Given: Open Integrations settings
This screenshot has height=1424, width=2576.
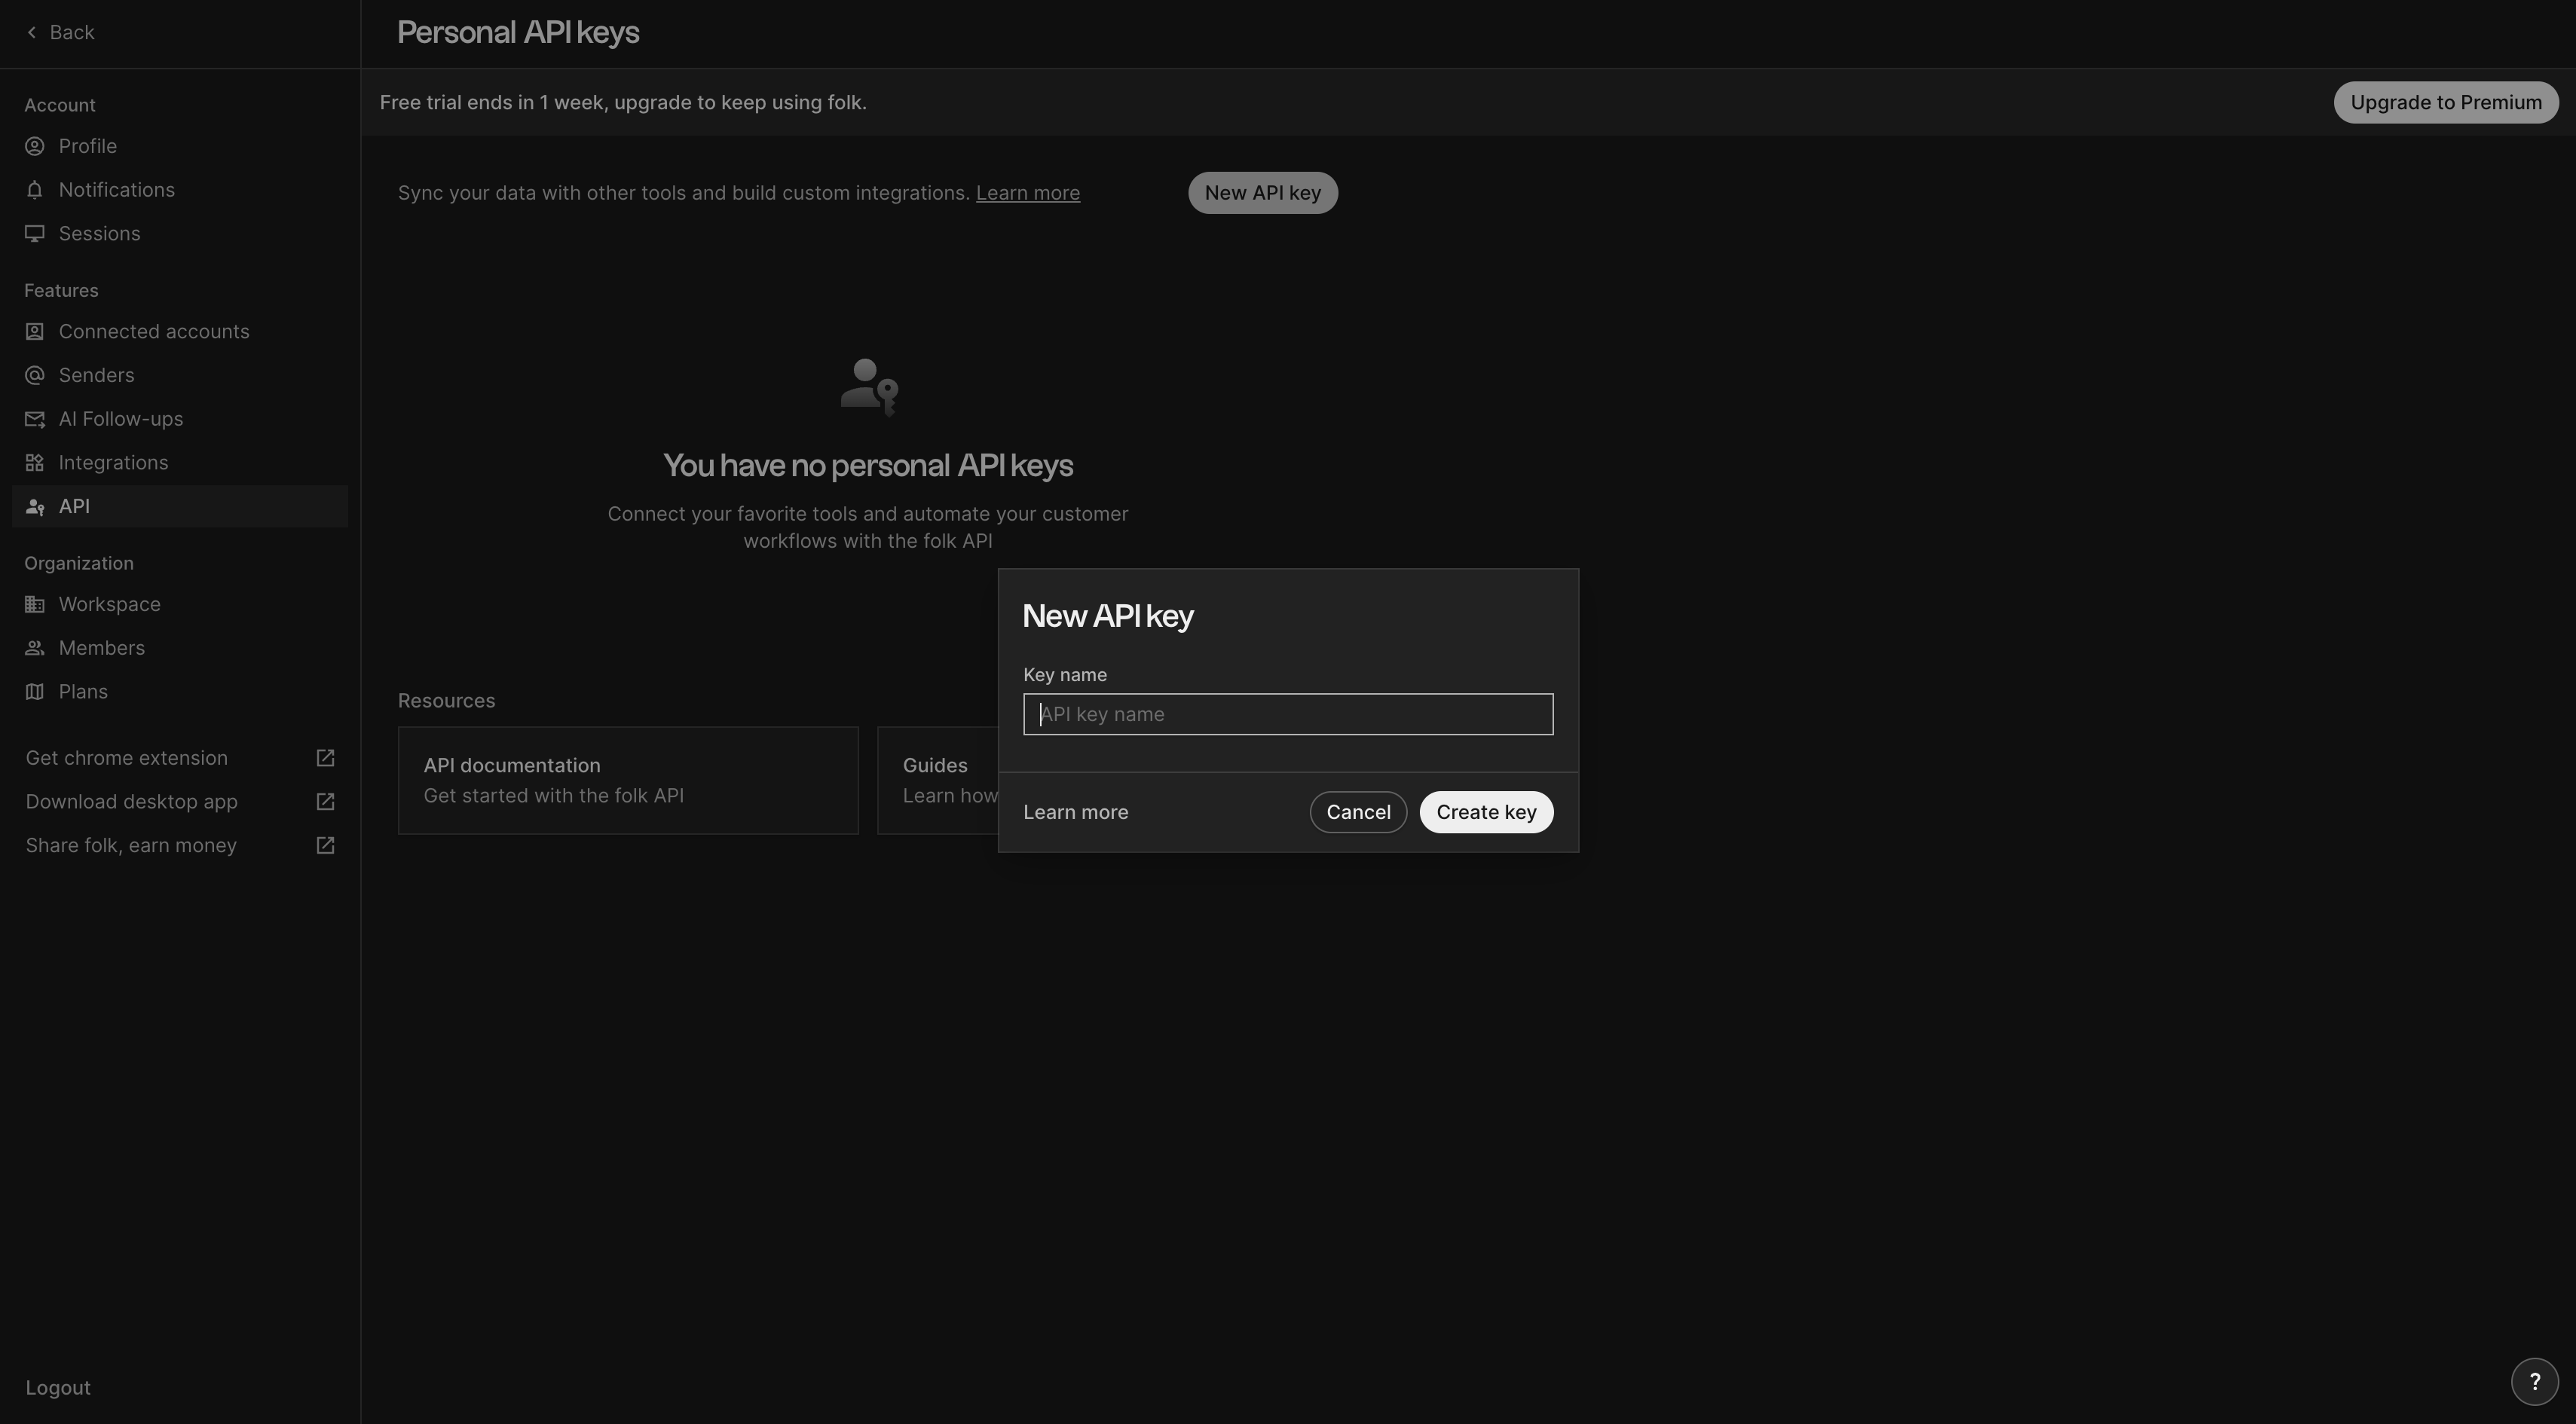Looking at the screenshot, I should 180,462.
